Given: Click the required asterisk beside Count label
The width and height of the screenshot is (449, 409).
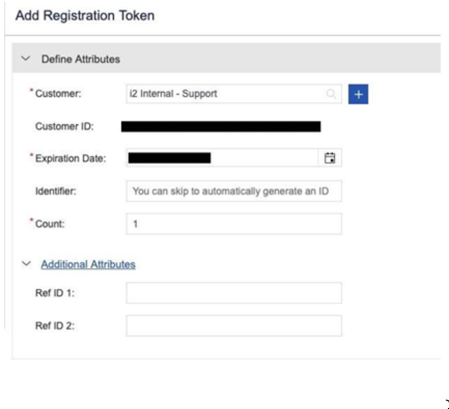Looking at the screenshot, I should click(31, 221).
